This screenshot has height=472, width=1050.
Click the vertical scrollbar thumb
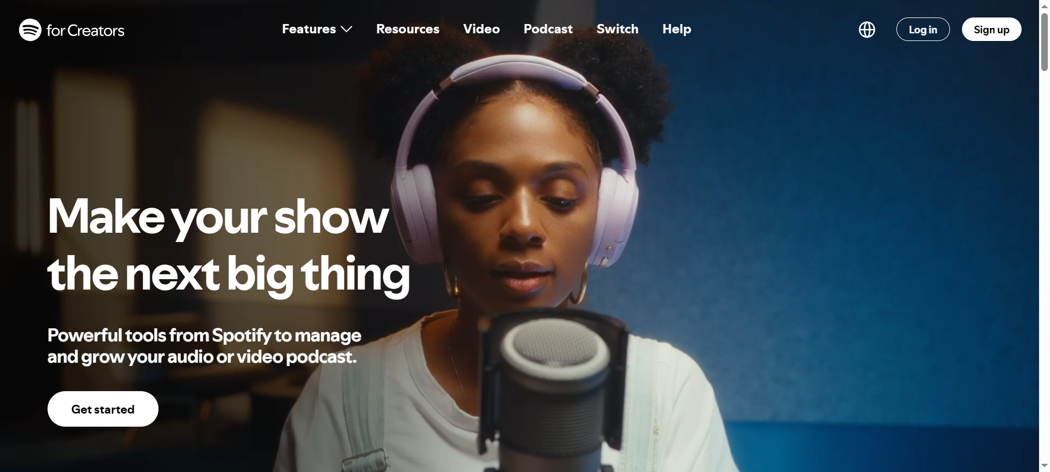[x=1044, y=41]
